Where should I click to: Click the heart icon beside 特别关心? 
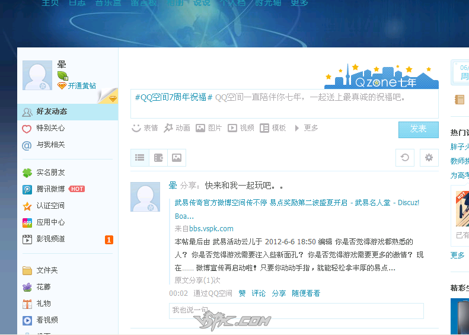tap(27, 129)
